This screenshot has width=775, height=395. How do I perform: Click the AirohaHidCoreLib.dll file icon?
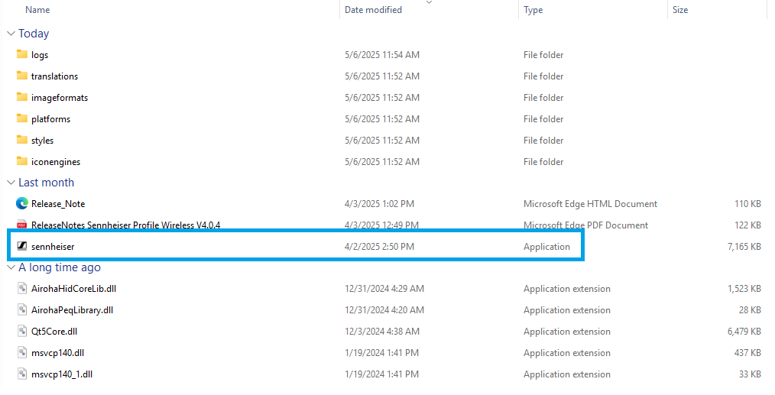click(22, 289)
